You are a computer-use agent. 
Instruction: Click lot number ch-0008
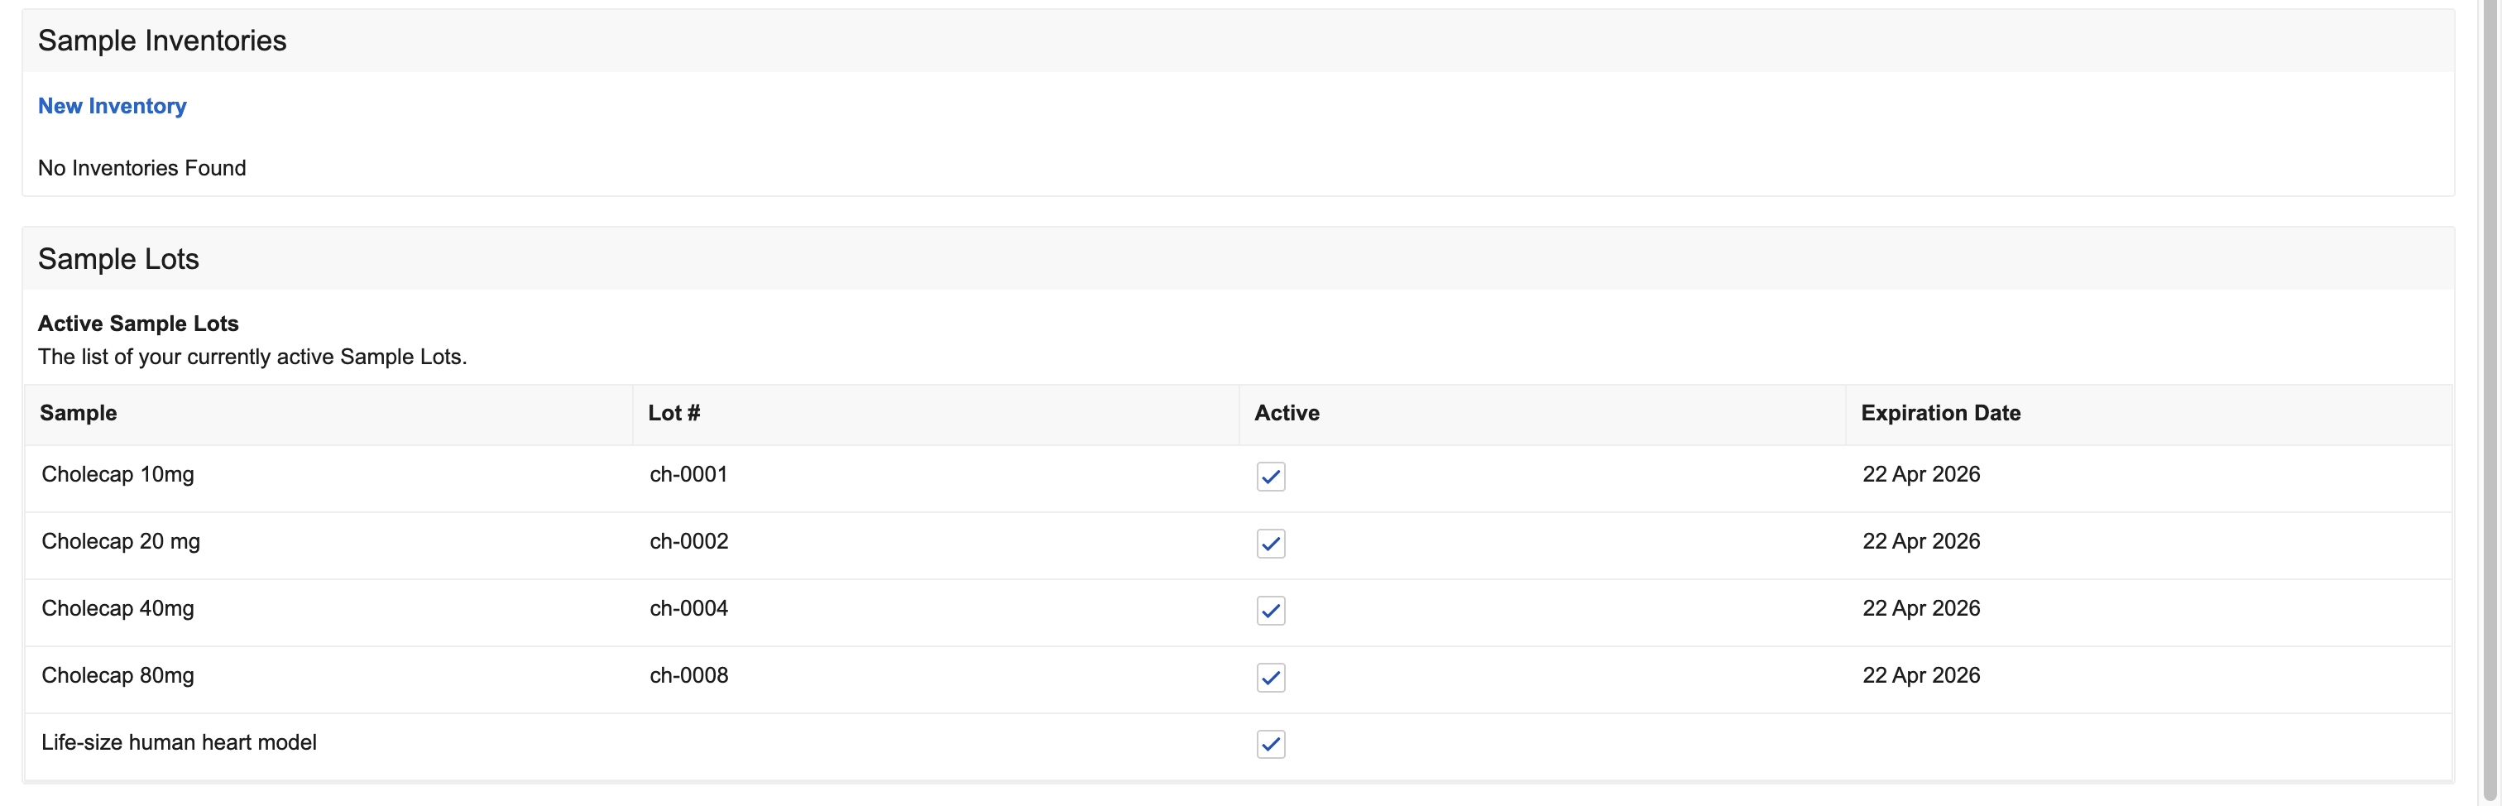click(x=688, y=675)
